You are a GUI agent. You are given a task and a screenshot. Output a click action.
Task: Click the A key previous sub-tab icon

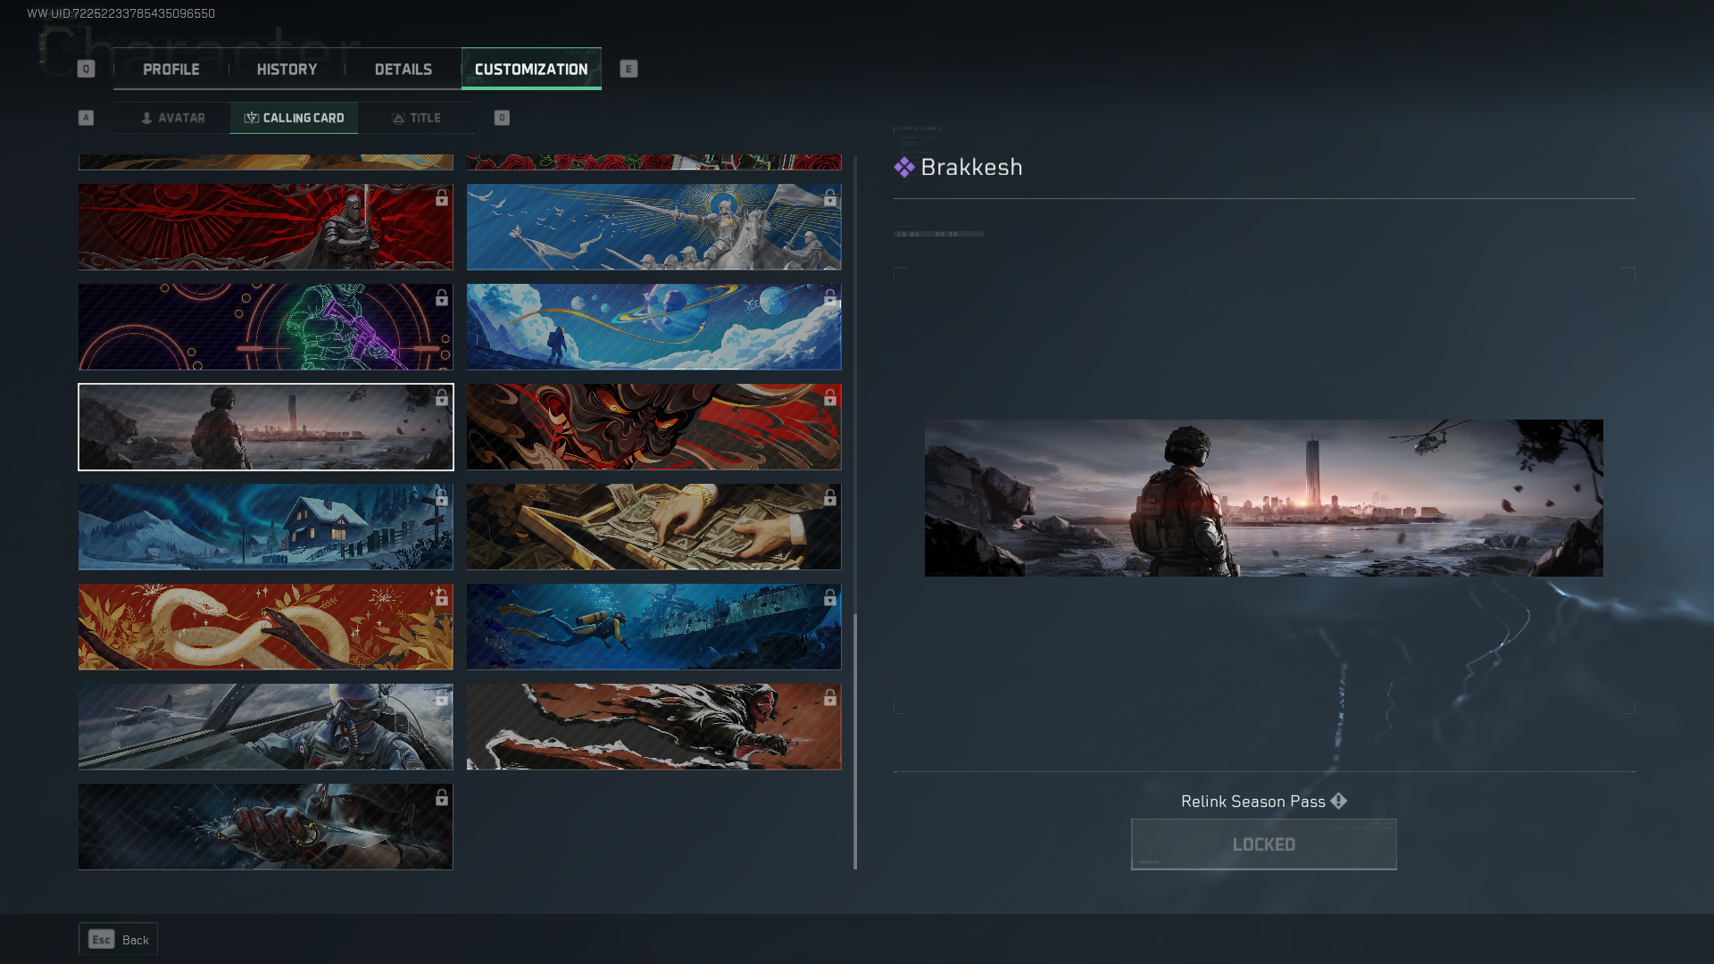tap(86, 118)
